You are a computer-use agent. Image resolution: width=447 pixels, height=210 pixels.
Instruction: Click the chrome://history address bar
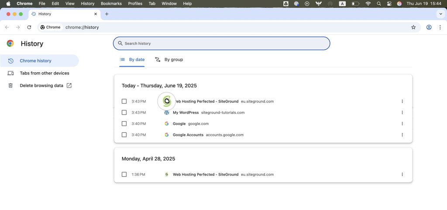(229, 27)
